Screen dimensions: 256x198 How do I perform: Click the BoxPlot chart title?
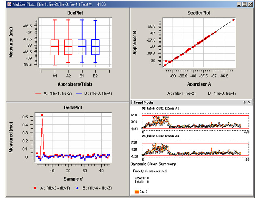tap(75, 13)
